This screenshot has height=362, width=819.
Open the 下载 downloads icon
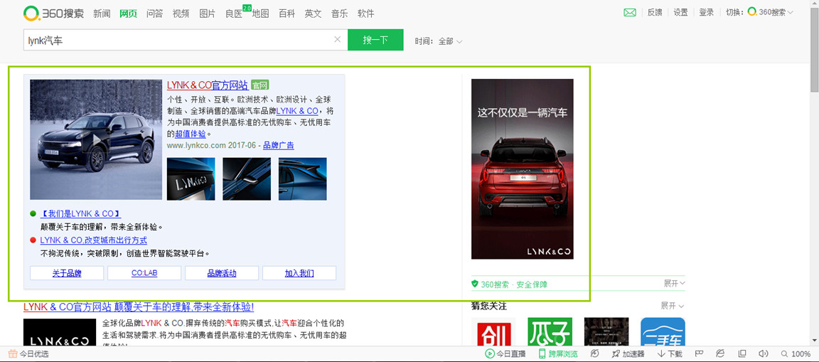pos(661,353)
